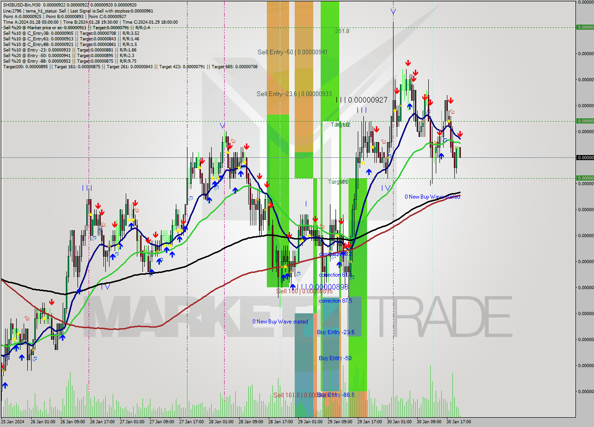Click the 'correction 87.5' label

pos(336,301)
